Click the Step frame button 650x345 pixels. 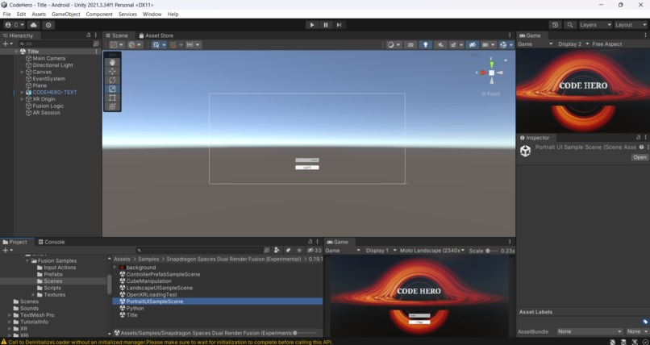click(x=339, y=25)
